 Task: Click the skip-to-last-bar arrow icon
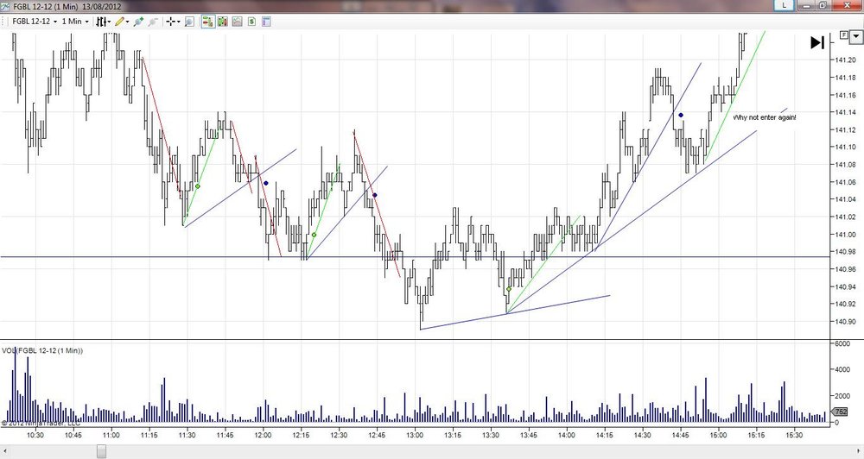(x=817, y=42)
